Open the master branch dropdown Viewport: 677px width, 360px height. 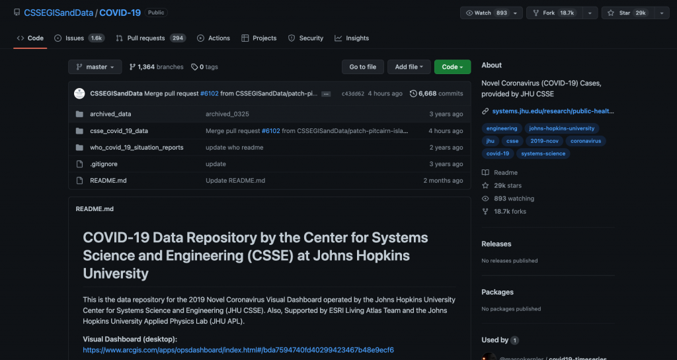(x=95, y=67)
